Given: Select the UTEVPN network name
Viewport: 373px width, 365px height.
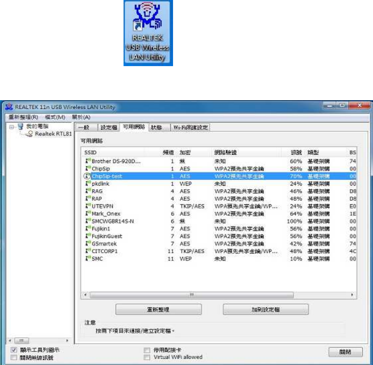Looking at the screenshot, I should (x=103, y=206).
